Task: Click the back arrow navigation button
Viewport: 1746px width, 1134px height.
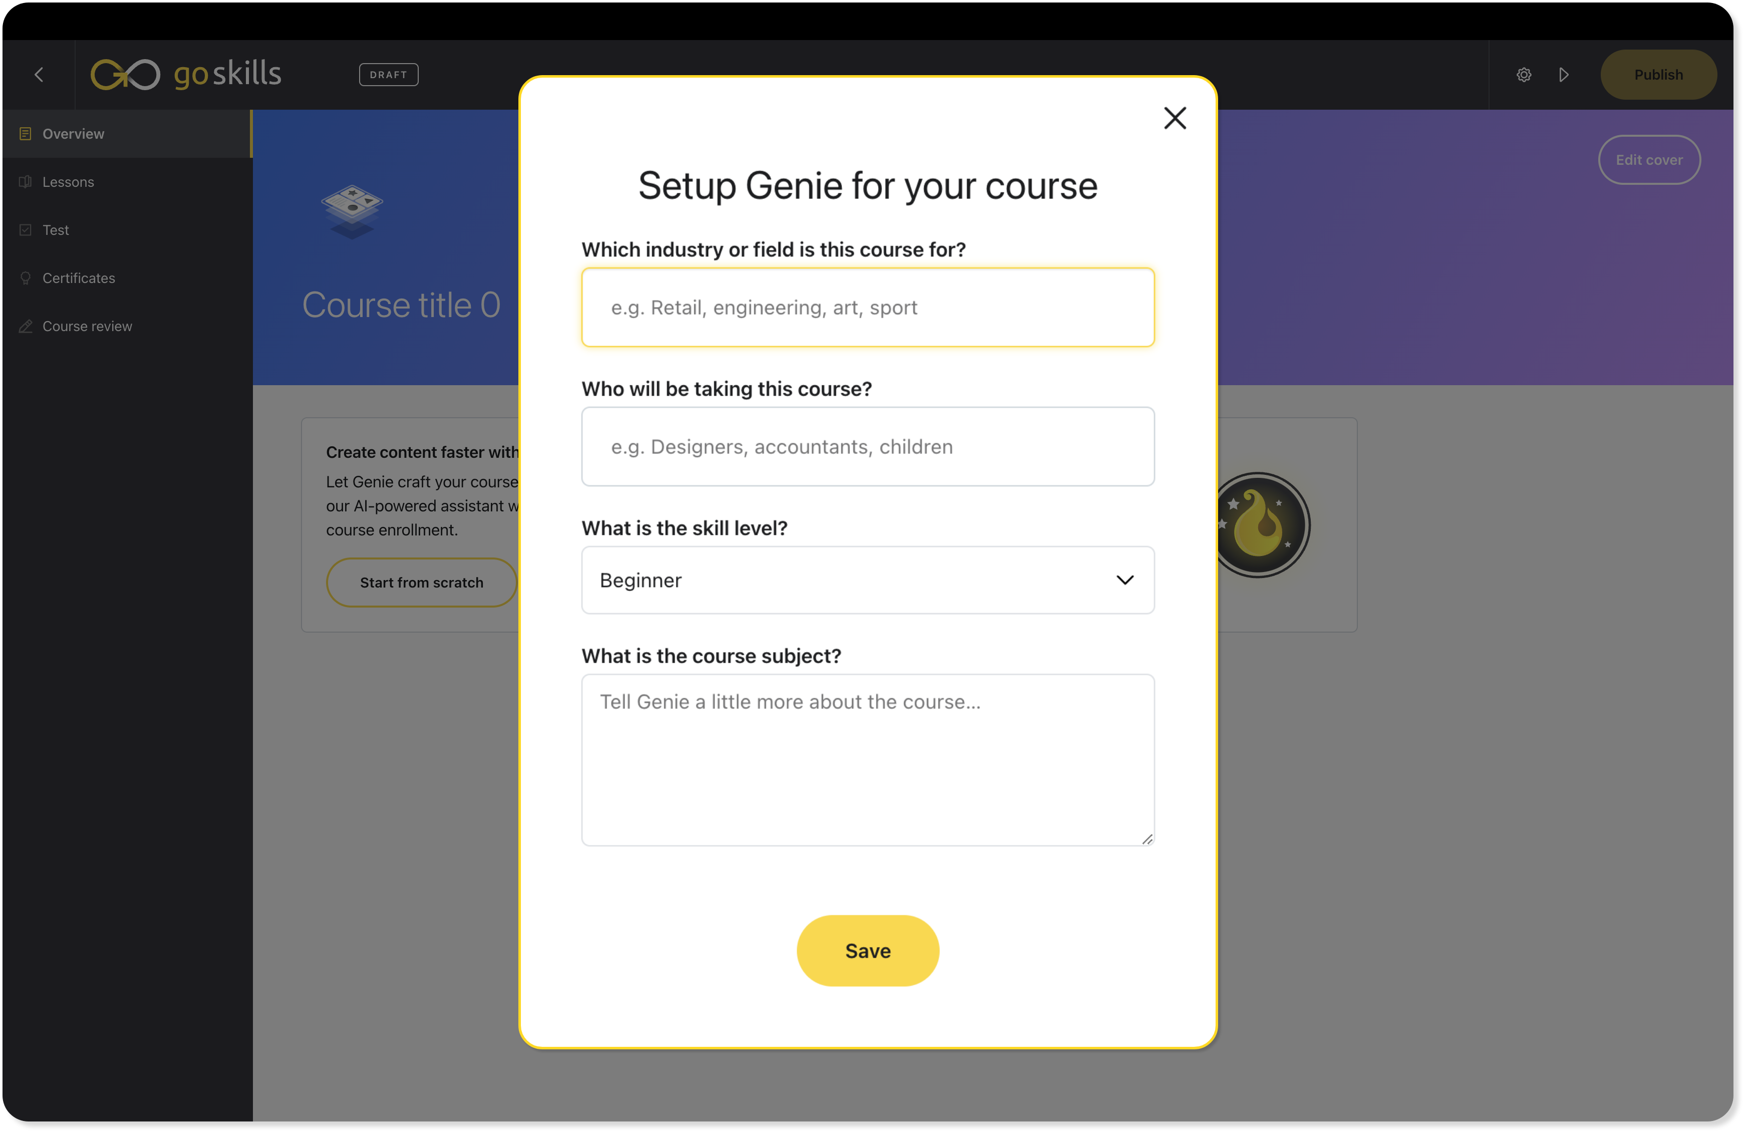Action: coord(38,73)
